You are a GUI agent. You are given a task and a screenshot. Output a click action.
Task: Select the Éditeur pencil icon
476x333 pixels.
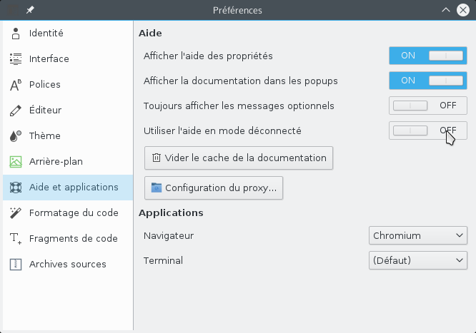pos(16,111)
